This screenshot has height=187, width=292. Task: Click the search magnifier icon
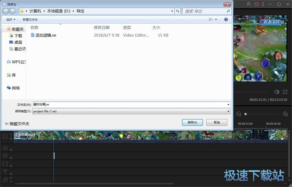tap(228, 11)
